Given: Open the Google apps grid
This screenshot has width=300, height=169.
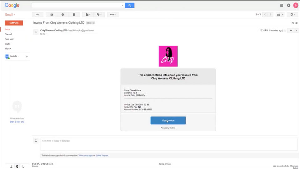Looking at the screenshot, I should 282,5.
